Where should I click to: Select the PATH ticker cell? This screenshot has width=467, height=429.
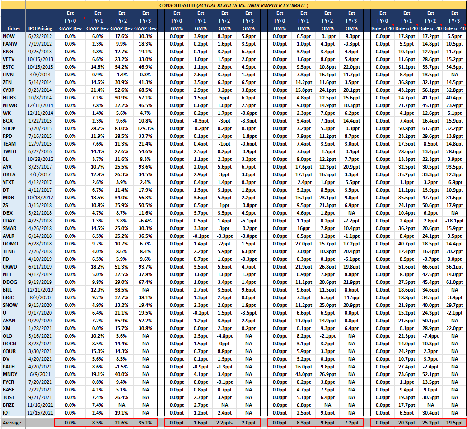point(14,367)
